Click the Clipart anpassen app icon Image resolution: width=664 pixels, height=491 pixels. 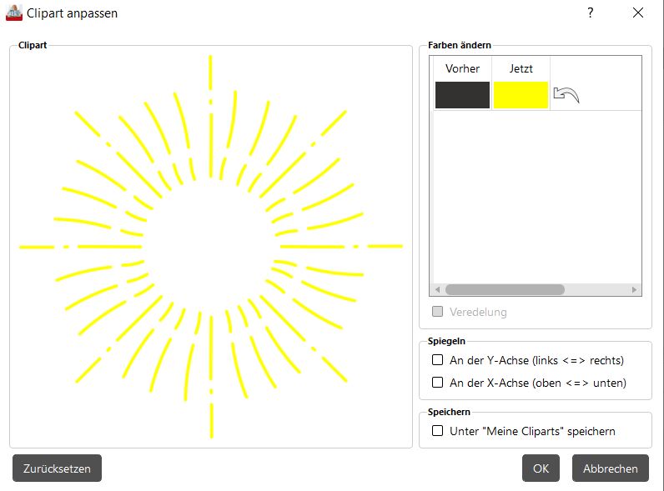click(x=14, y=13)
